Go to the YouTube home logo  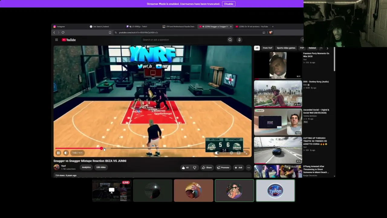click(x=69, y=40)
